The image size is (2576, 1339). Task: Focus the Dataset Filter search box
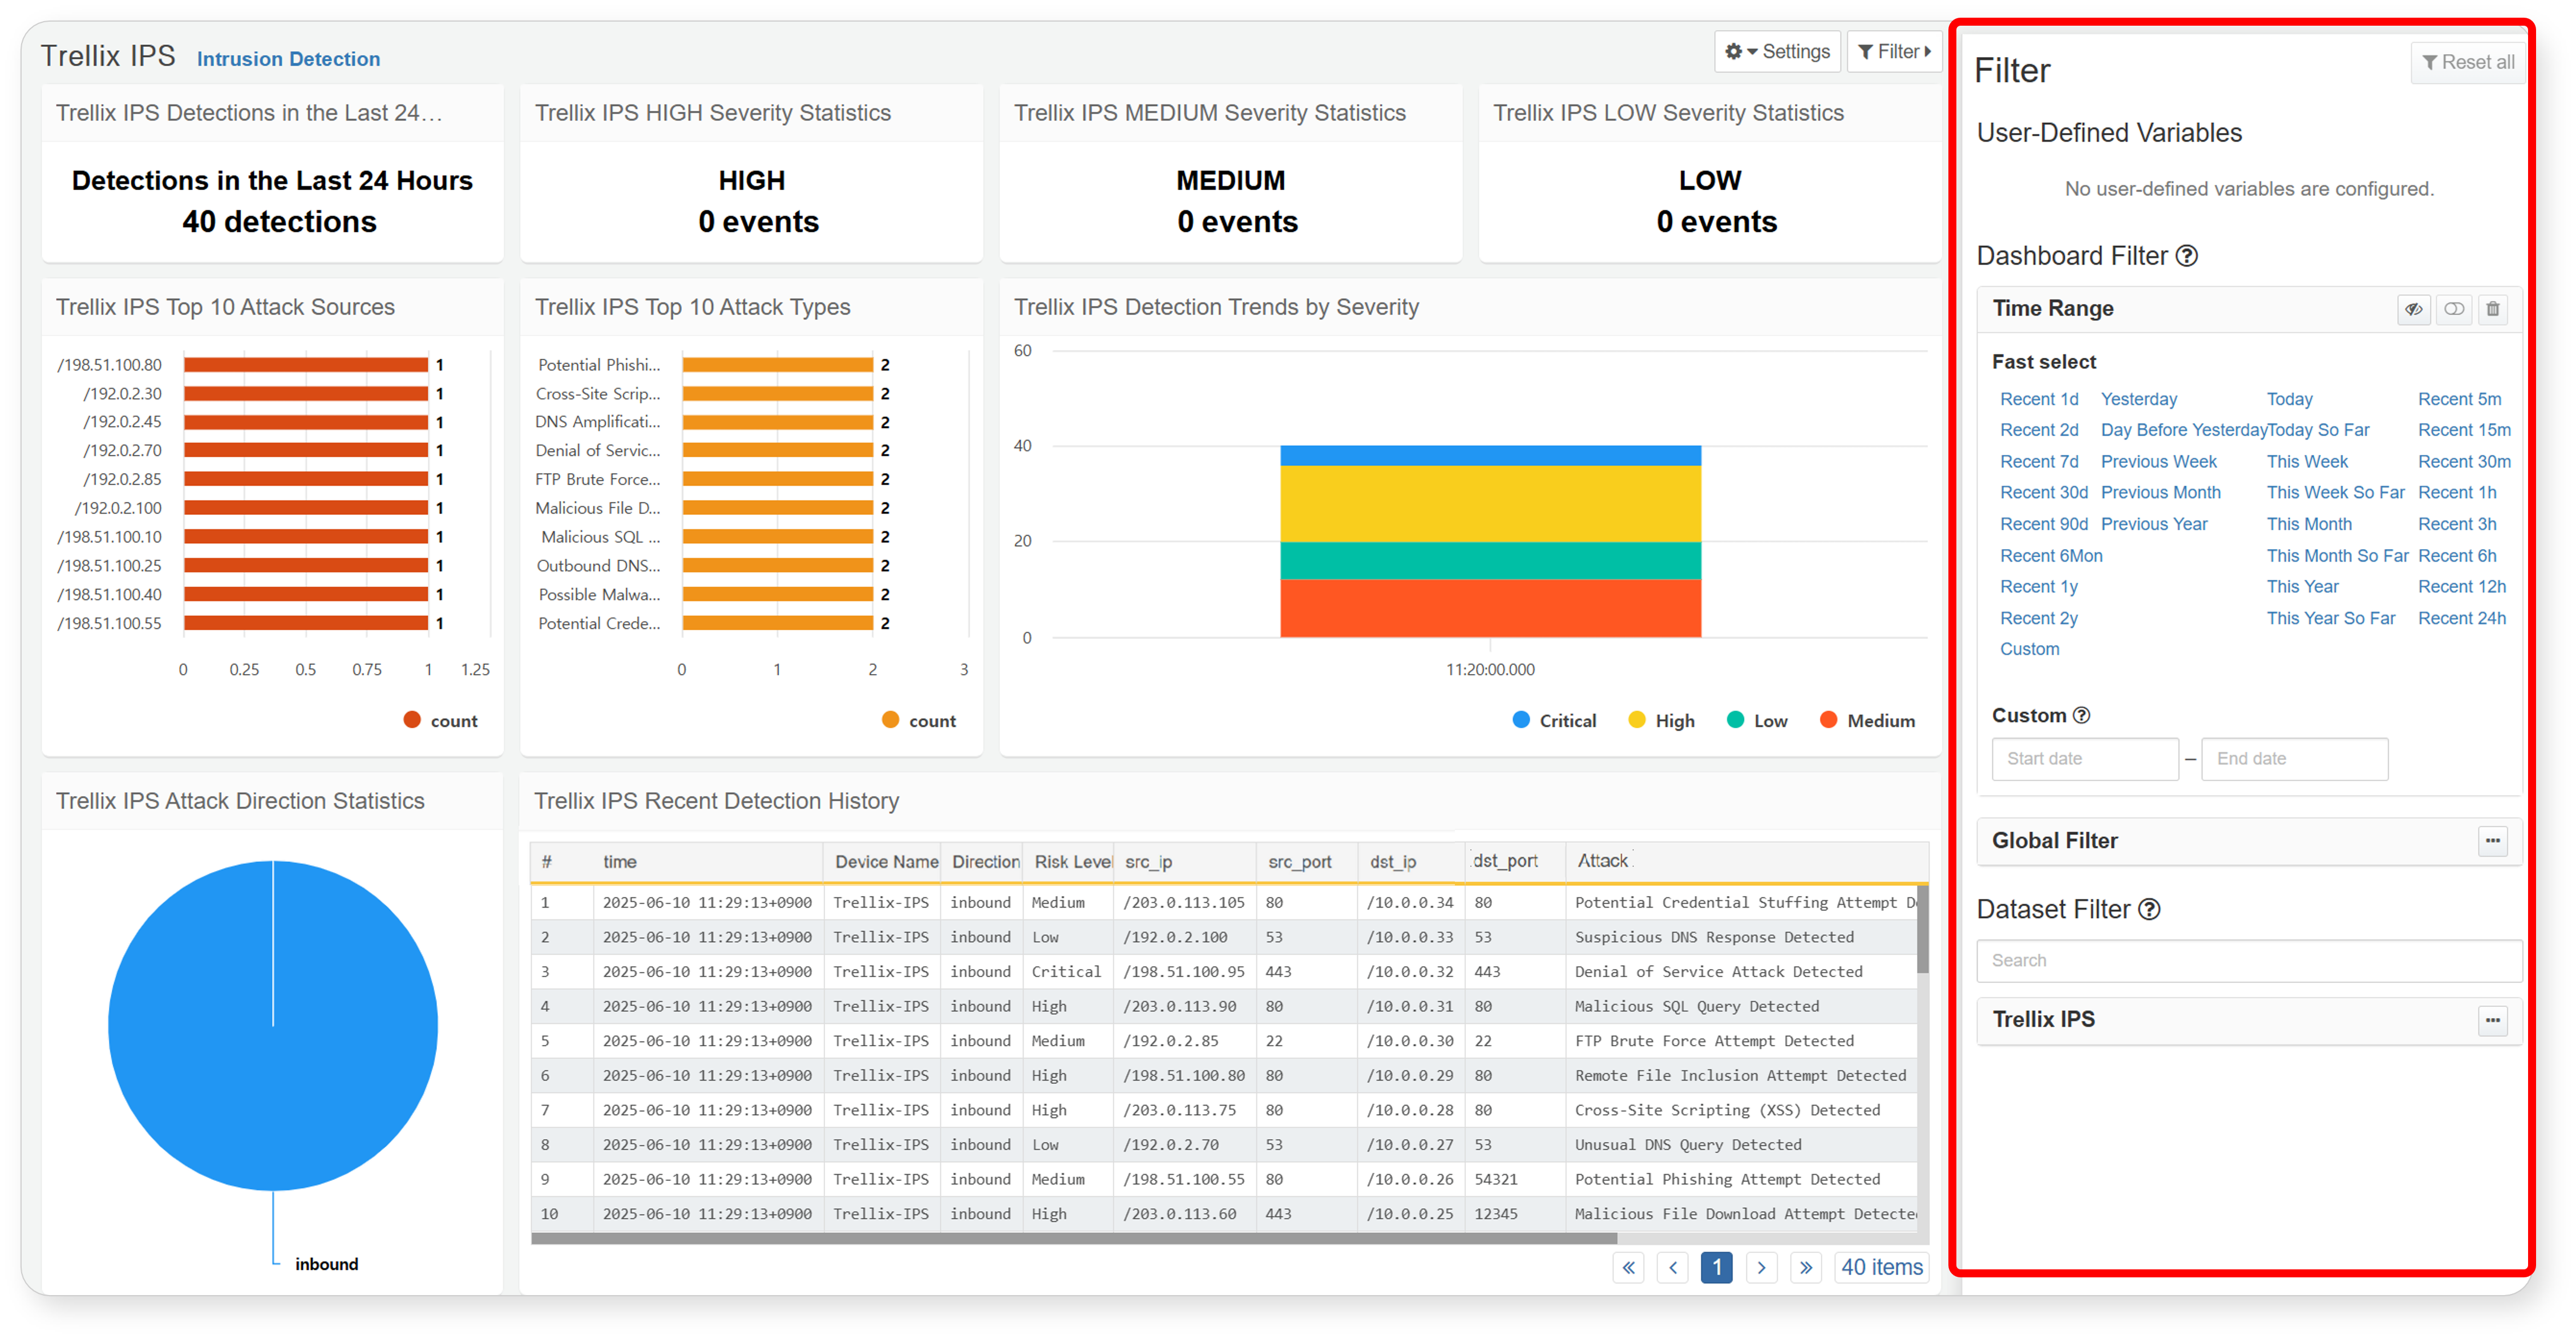coord(2248,961)
